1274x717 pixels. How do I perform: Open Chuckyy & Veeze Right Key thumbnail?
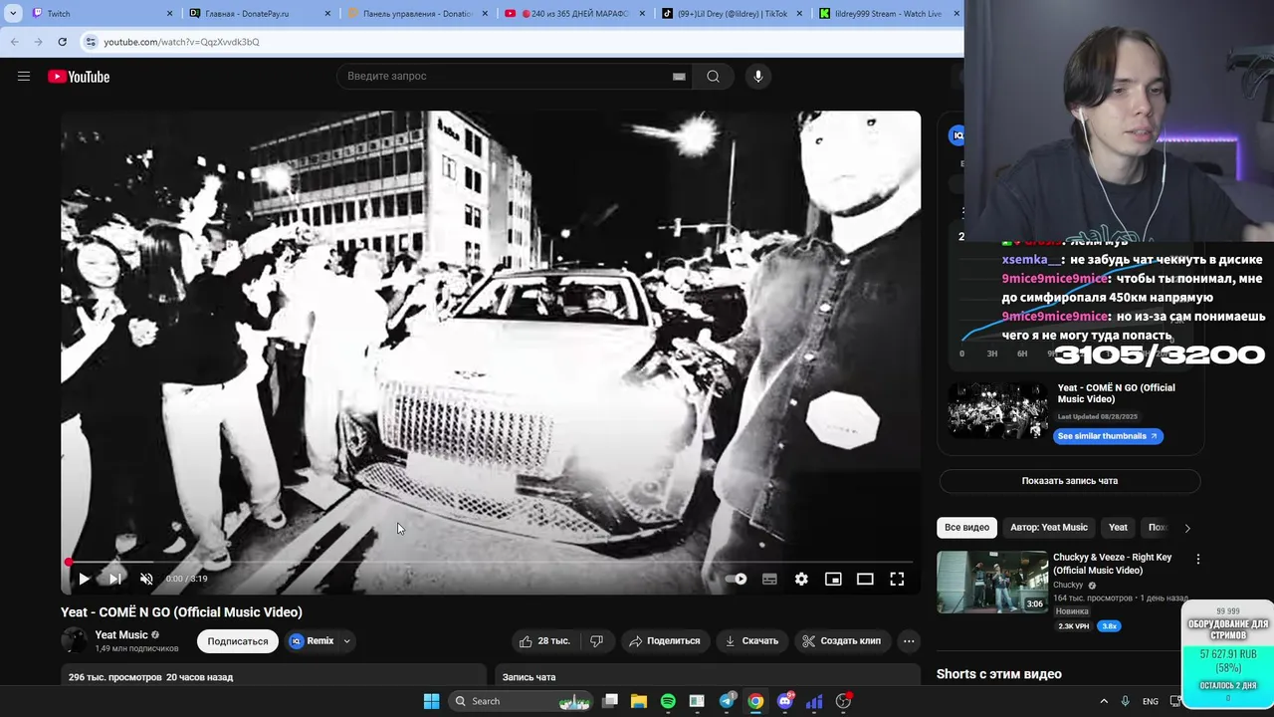point(992,583)
